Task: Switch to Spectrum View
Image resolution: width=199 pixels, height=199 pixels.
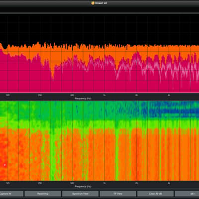Action: click(80, 194)
